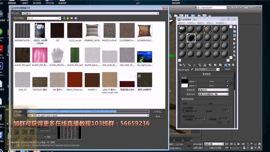The height and width of the screenshot is (152, 270).
Task: Open the JPEG file type dropdown
Action: [148, 115]
